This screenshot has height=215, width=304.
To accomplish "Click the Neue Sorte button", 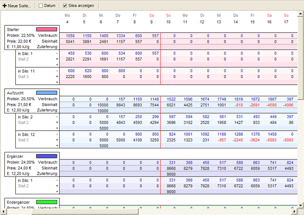I will (x=16, y=6).
